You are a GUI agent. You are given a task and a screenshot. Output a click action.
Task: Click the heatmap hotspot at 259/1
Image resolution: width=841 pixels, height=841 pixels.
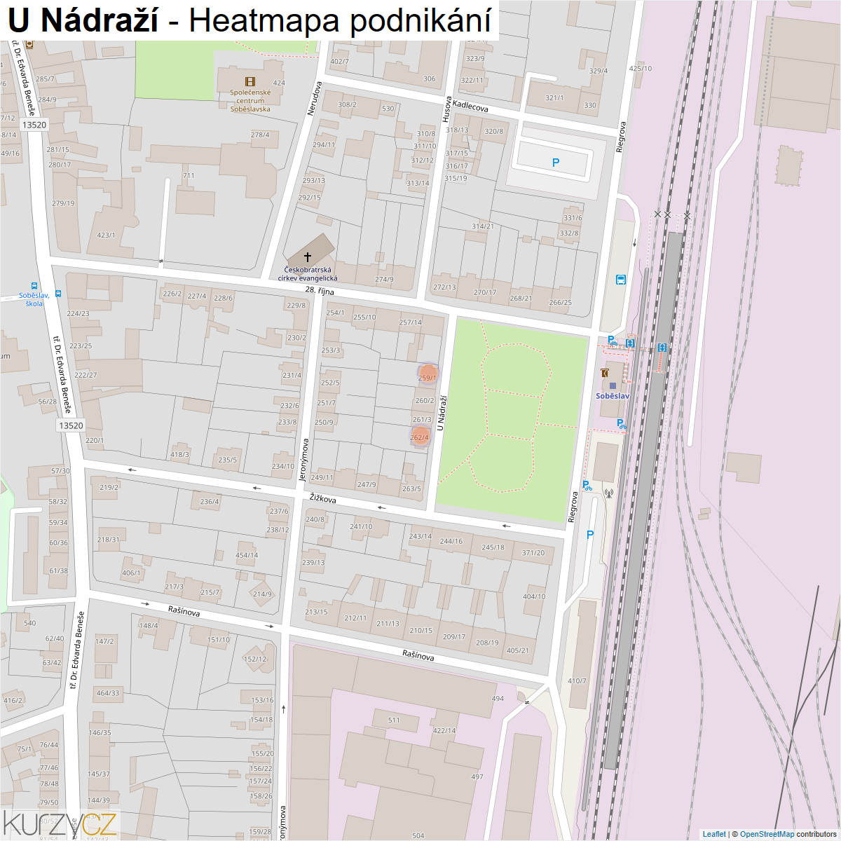point(428,374)
